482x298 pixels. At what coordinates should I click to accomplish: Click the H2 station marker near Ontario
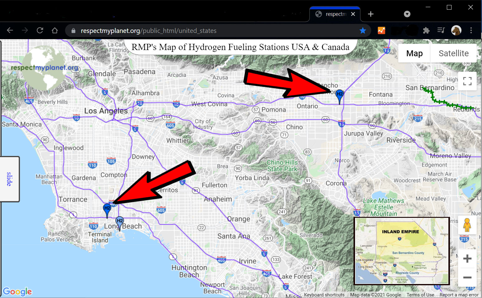pyautogui.click(x=339, y=95)
